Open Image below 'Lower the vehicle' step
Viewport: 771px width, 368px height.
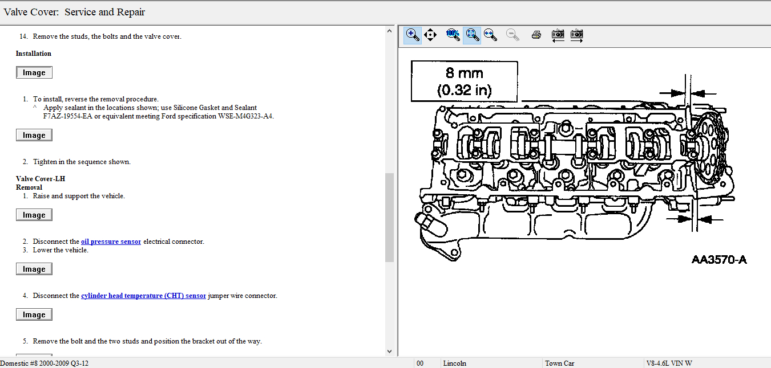click(34, 269)
